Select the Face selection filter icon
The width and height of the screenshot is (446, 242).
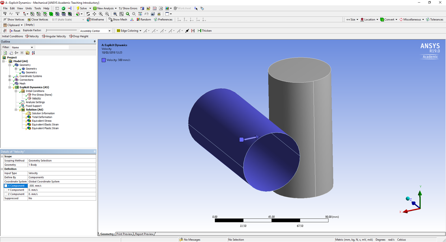point(45,14)
